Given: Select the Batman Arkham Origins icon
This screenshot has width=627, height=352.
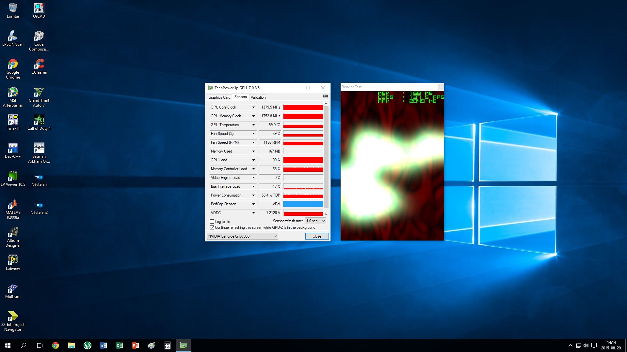Looking at the screenshot, I should pos(39,153).
